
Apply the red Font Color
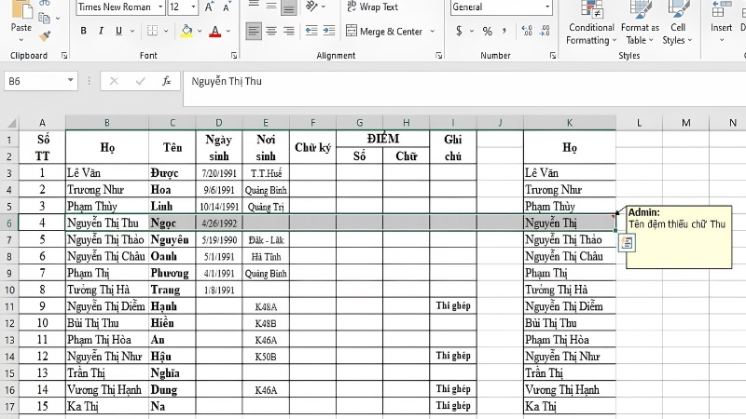point(215,32)
